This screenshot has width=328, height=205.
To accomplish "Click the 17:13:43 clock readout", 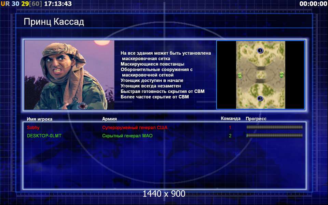I will pos(58,3).
